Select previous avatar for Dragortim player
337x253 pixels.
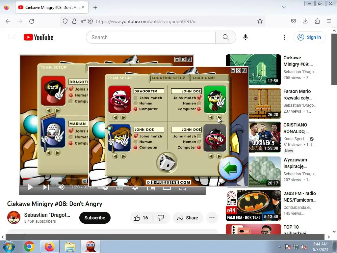click(x=115, y=117)
